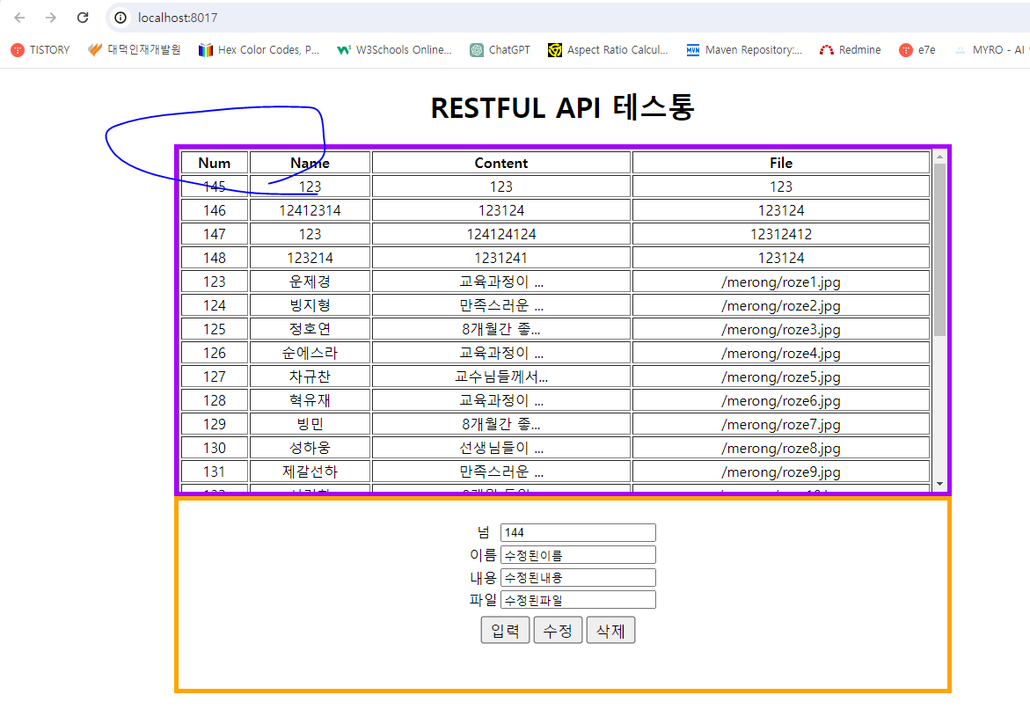Reload the page with the refresh icon
Viewport: 1030px width, 724px height.
coord(83,18)
